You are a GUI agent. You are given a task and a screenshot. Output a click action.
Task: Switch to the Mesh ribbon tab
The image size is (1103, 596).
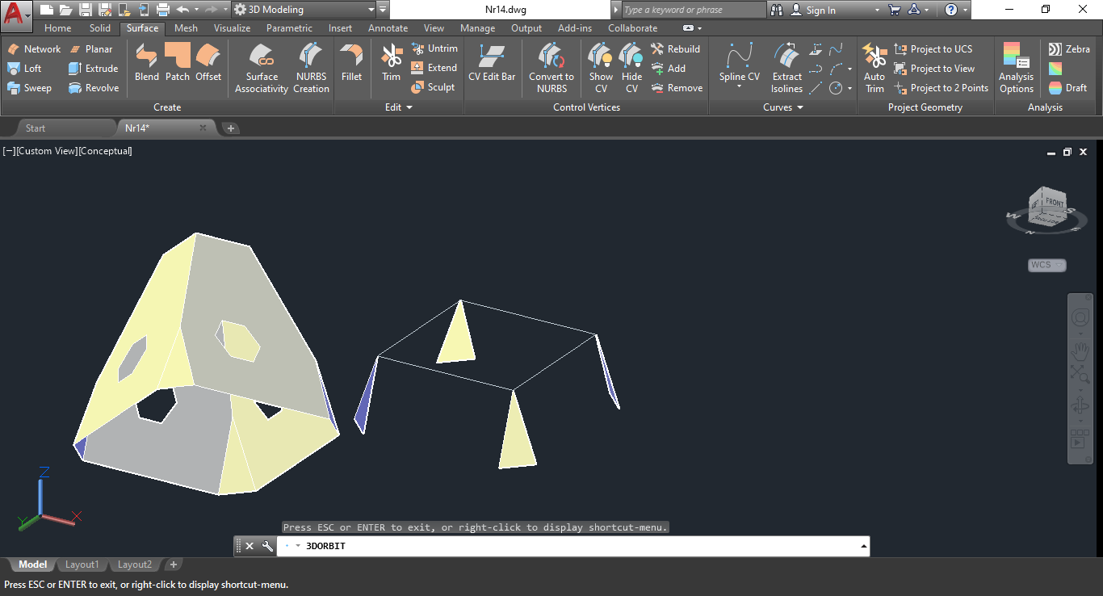186,27
